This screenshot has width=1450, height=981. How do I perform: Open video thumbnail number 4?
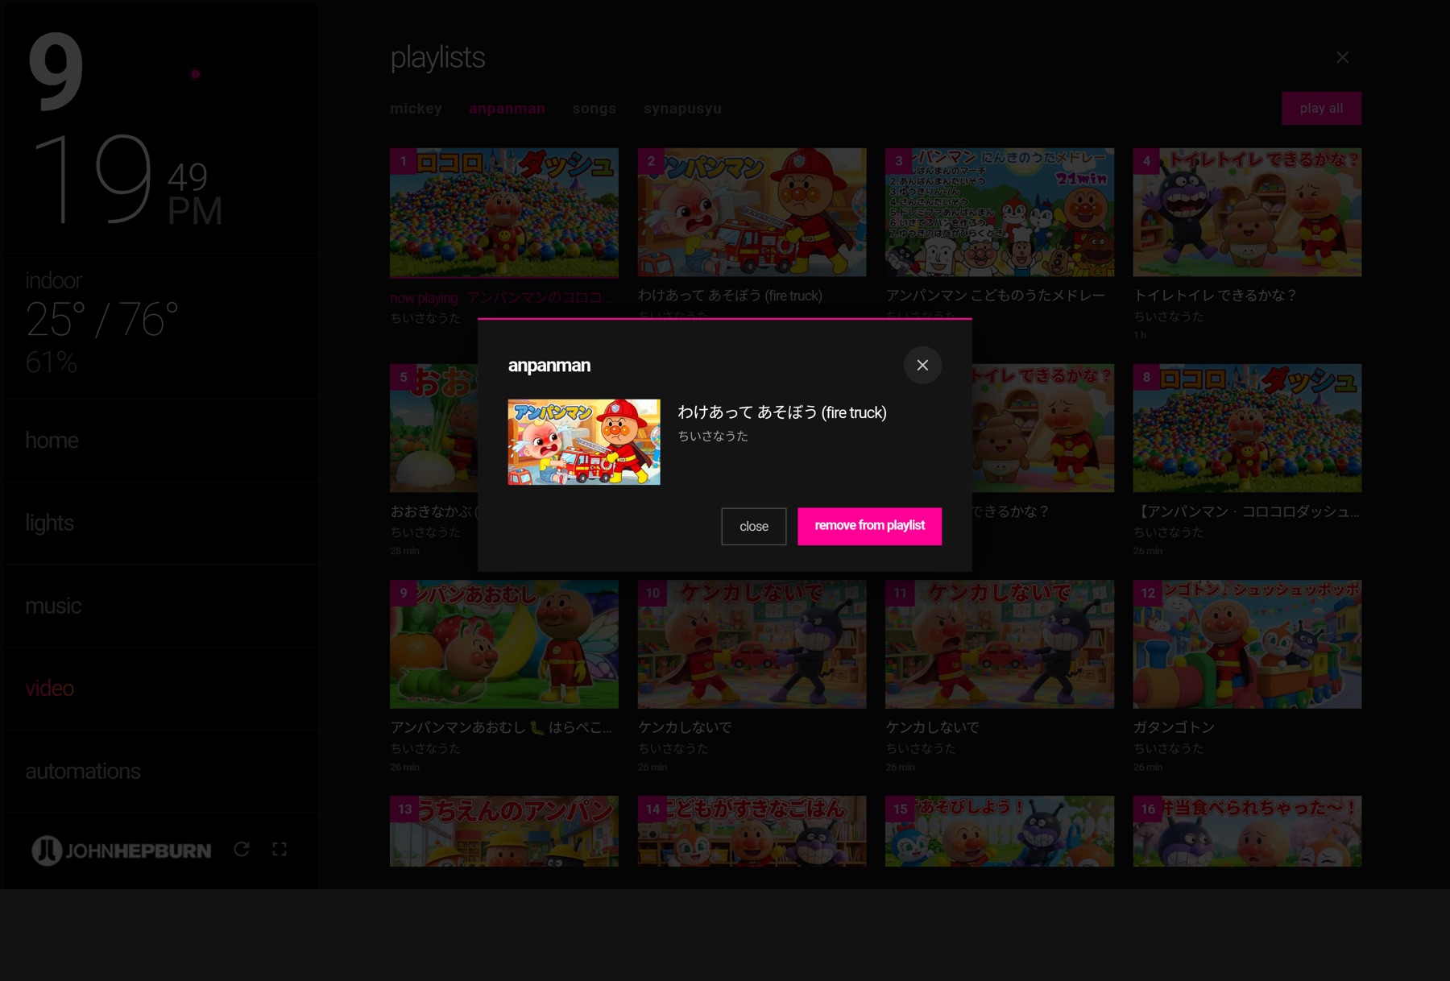pos(1247,212)
